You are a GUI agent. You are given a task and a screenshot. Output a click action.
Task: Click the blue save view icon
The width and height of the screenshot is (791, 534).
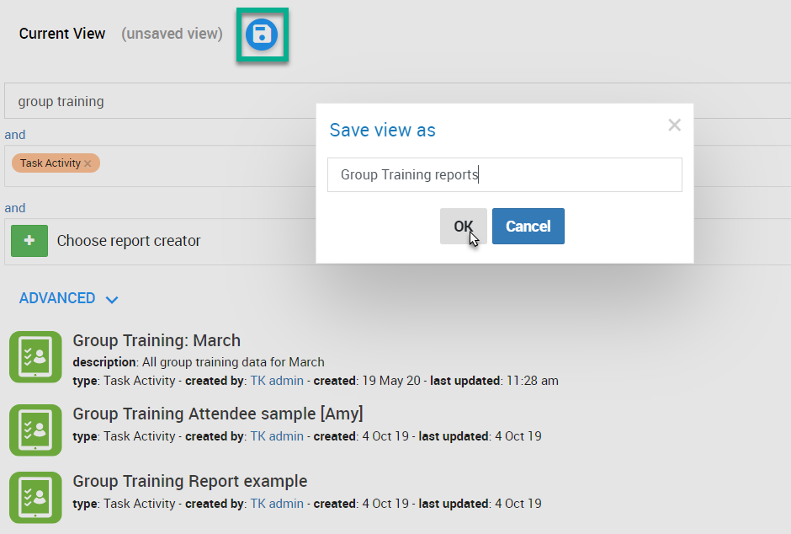(x=262, y=35)
